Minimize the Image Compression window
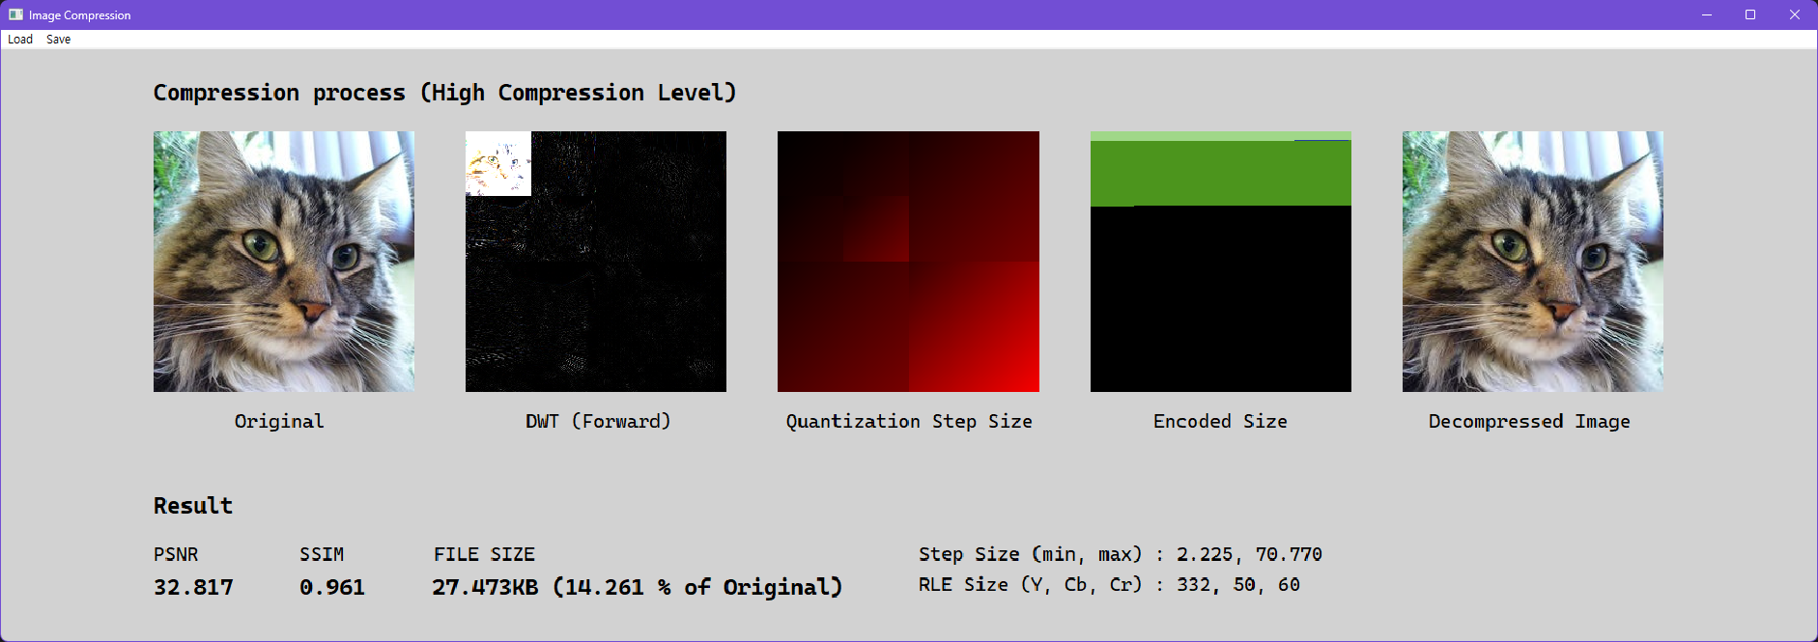This screenshot has width=1818, height=642. point(1707,14)
